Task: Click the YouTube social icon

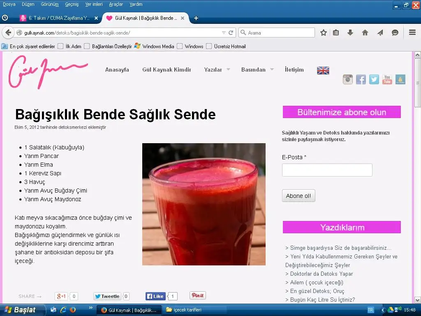Action: 387,79
